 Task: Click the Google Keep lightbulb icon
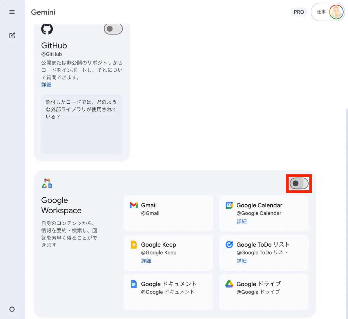point(134,245)
